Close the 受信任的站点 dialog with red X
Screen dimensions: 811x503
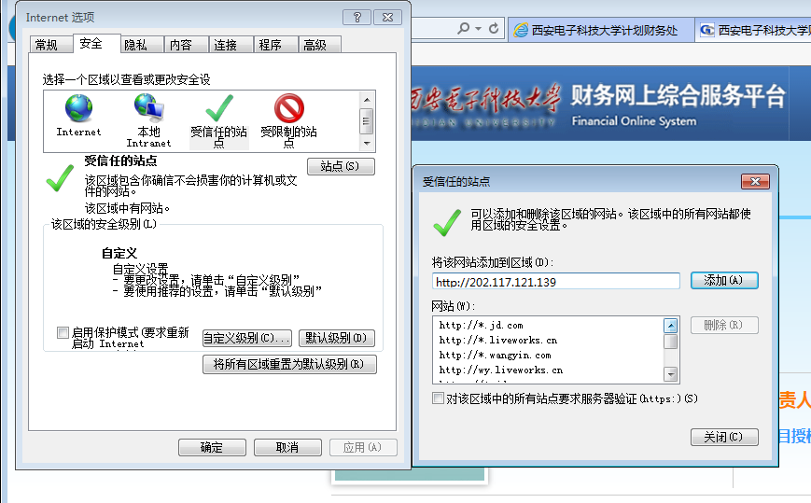(x=754, y=181)
